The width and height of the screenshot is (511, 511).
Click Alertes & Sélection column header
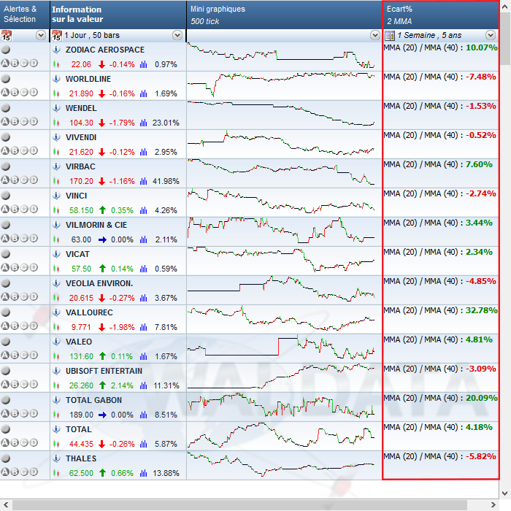25,15
